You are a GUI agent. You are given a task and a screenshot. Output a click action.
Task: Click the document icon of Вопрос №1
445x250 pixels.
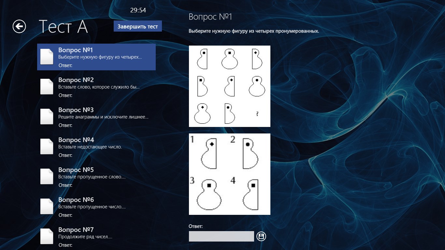[x=47, y=57]
